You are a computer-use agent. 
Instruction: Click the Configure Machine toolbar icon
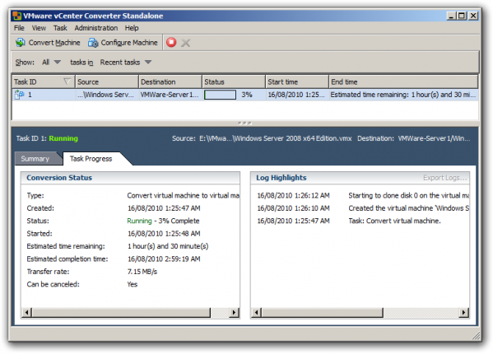pyautogui.click(x=93, y=43)
